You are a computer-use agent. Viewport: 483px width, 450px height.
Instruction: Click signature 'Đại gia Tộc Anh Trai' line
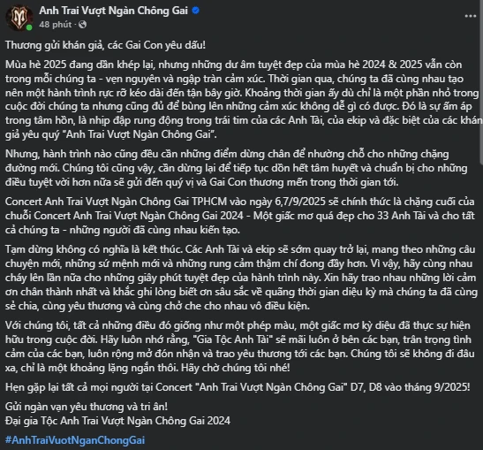click(117, 421)
